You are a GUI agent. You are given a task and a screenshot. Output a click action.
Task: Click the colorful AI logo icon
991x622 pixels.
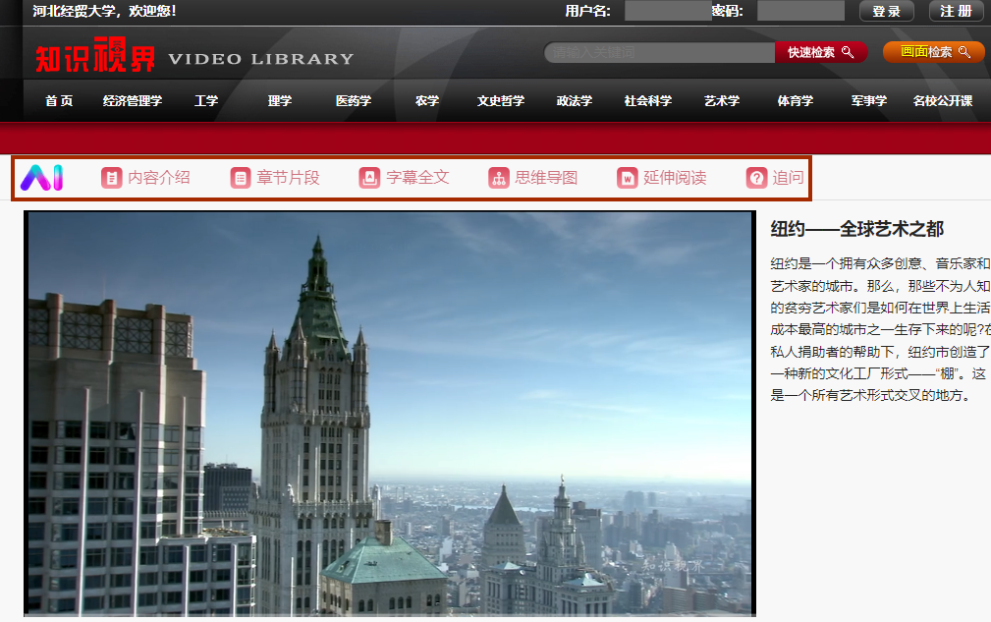point(44,178)
